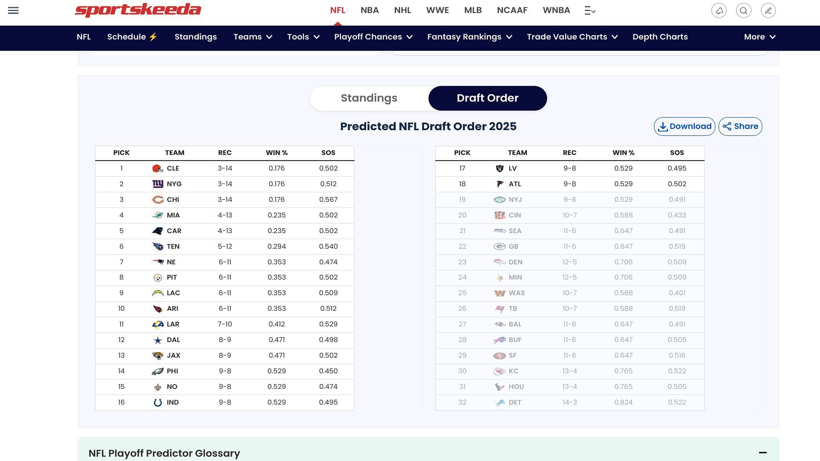Click the Dallas Cowboys star logo
The height and width of the screenshot is (461, 820).
click(158, 340)
